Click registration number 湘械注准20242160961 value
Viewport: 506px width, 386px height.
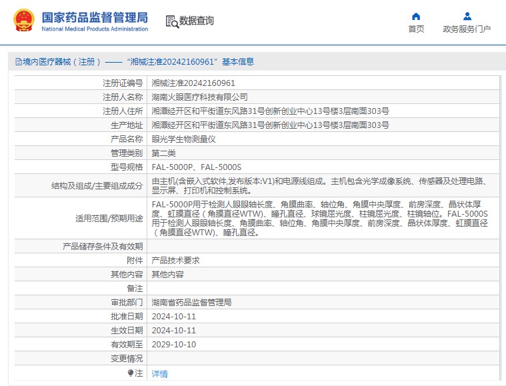click(193, 83)
